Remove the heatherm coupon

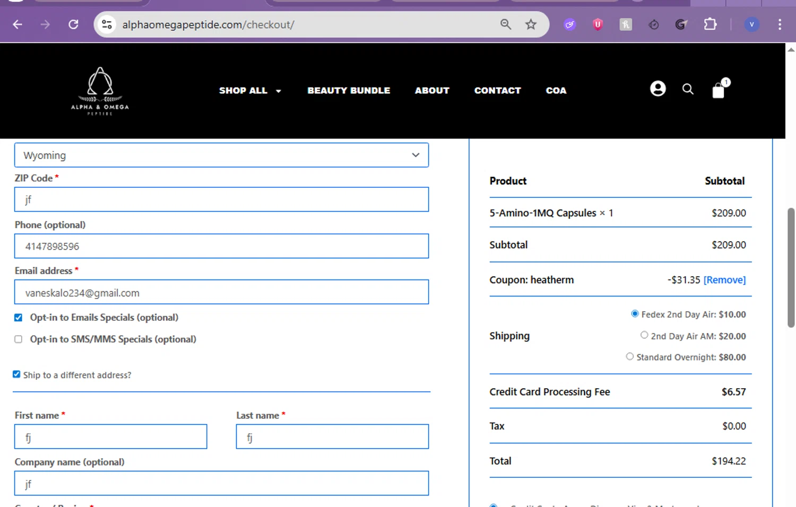click(x=724, y=280)
